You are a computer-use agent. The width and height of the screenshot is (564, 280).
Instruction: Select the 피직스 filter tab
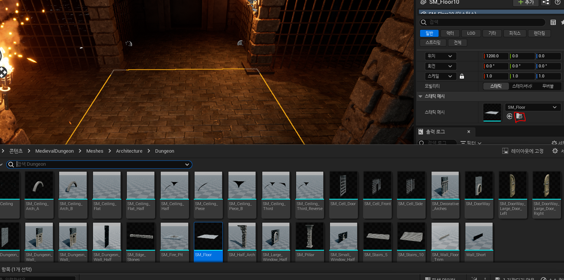pyautogui.click(x=515, y=33)
